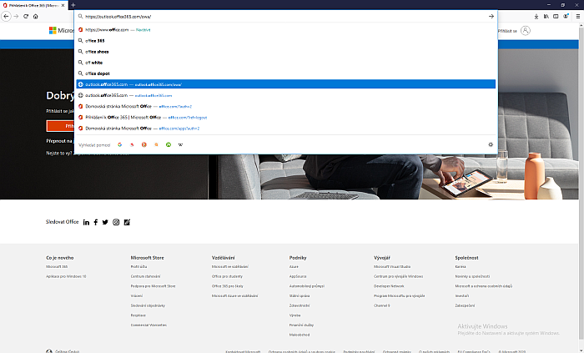Click the account avatar icon in header
The image size is (584, 353).
tap(525, 31)
